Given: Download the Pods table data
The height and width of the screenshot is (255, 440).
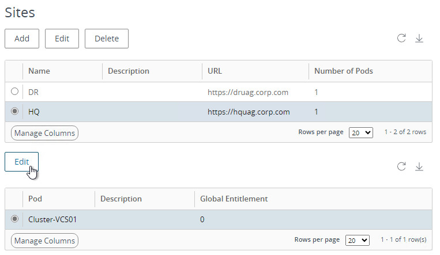Looking at the screenshot, I should (x=419, y=166).
